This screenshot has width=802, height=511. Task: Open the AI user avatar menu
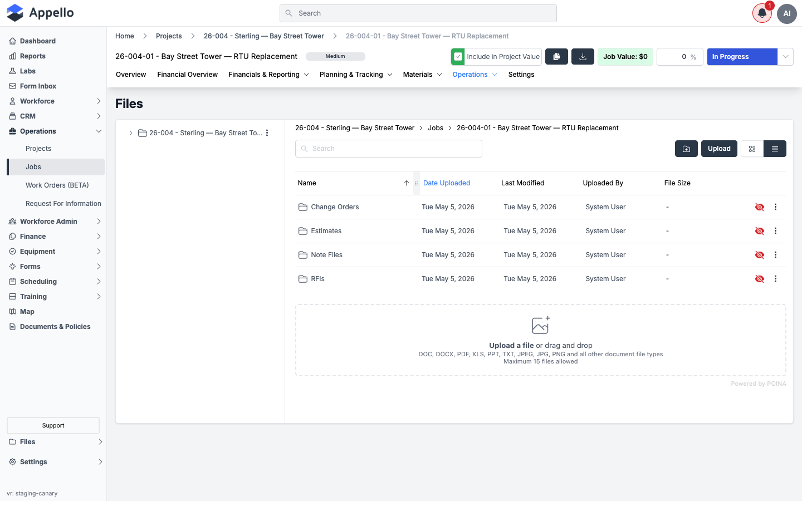point(787,13)
